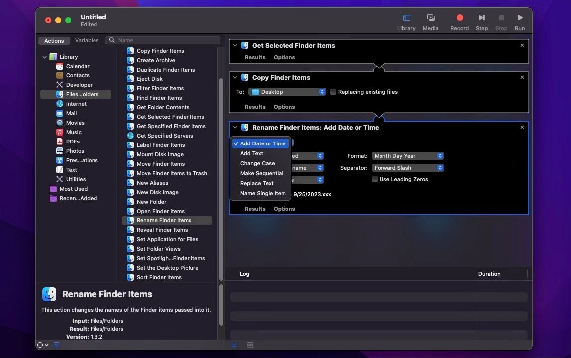Choose Make Sequential from the open menu
Image resolution: width=571 pixels, height=358 pixels.
(x=262, y=173)
